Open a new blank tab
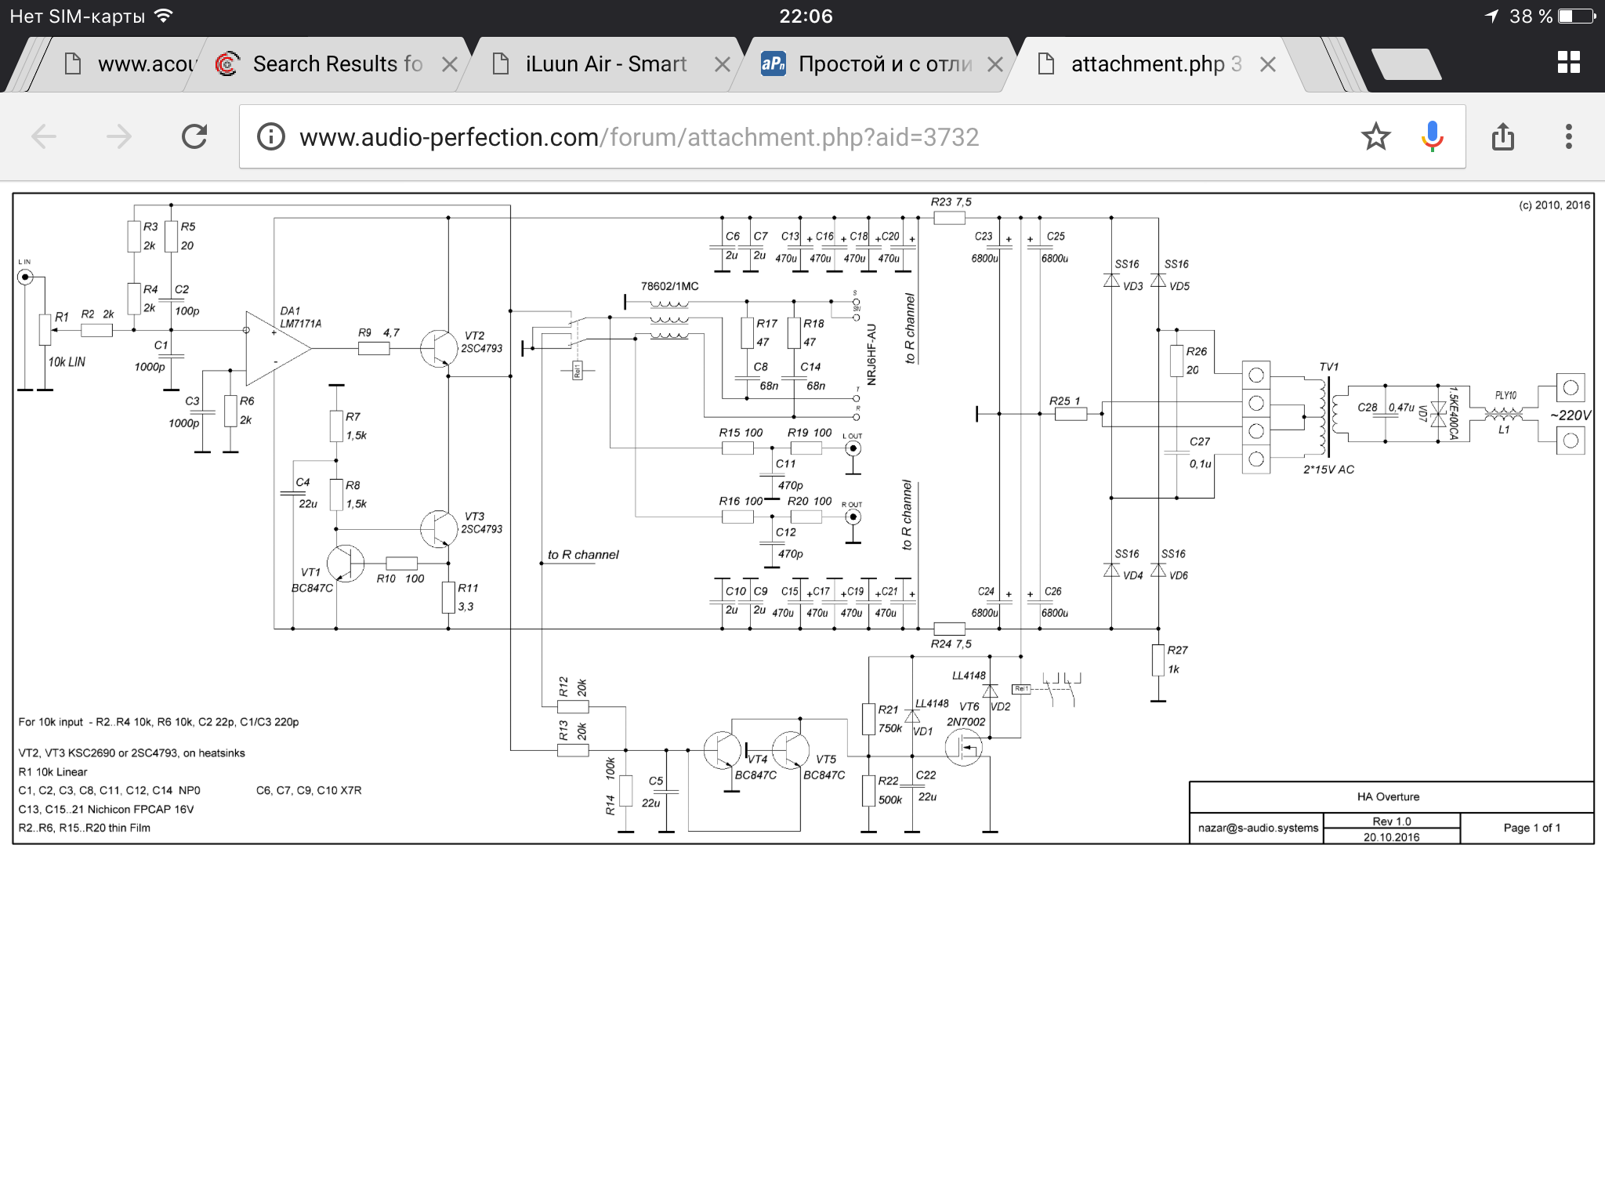 coord(1407,64)
